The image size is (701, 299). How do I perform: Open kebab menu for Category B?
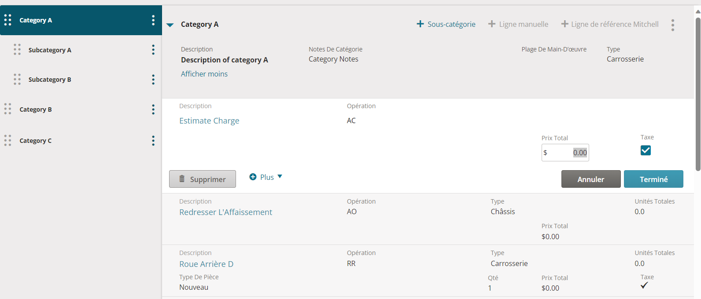[x=153, y=109]
